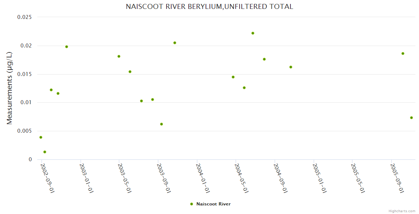Image resolution: width=419 pixels, height=214 pixels.
Task: Click the late-2004 data point near 0.016
Action: pyautogui.click(x=291, y=67)
